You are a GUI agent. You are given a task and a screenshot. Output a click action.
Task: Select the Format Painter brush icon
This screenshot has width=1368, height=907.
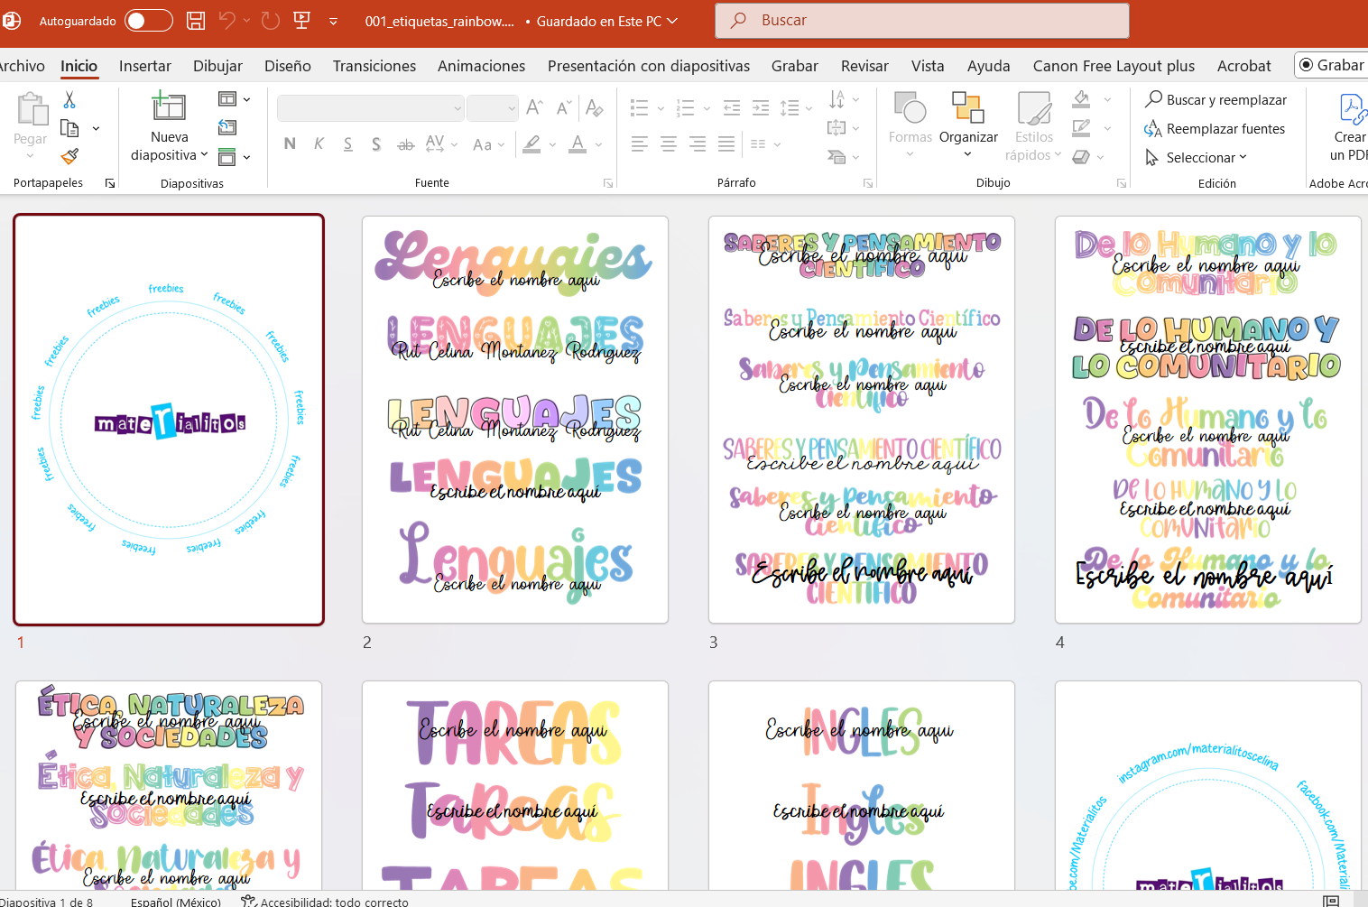coord(69,156)
